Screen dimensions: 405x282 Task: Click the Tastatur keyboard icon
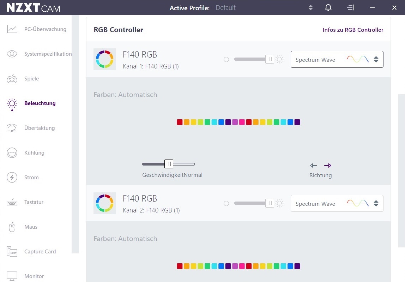coord(12,202)
